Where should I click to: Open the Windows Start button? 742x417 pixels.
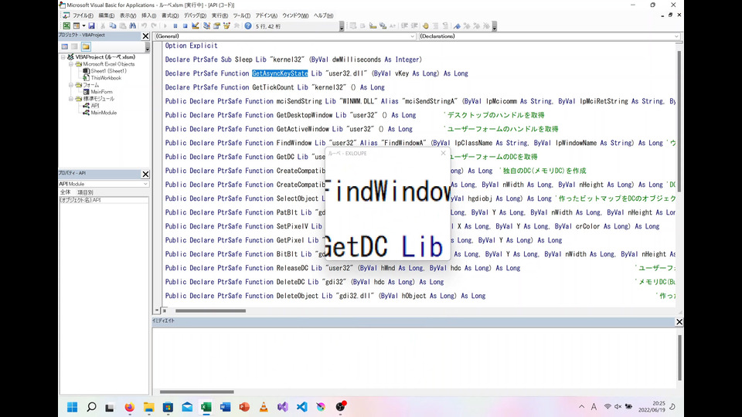click(72, 407)
